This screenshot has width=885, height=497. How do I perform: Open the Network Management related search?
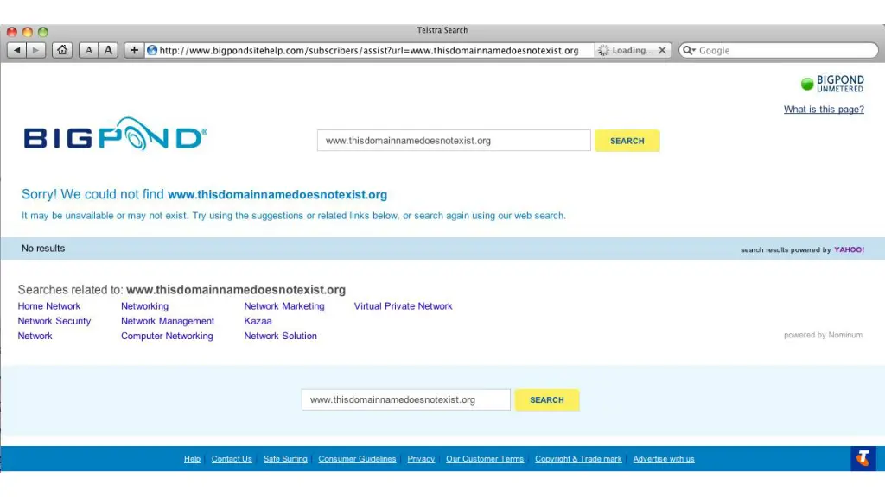pos(168,321)
